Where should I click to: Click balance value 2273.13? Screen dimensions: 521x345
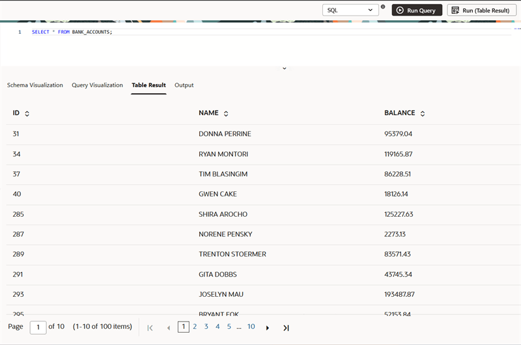395,234
